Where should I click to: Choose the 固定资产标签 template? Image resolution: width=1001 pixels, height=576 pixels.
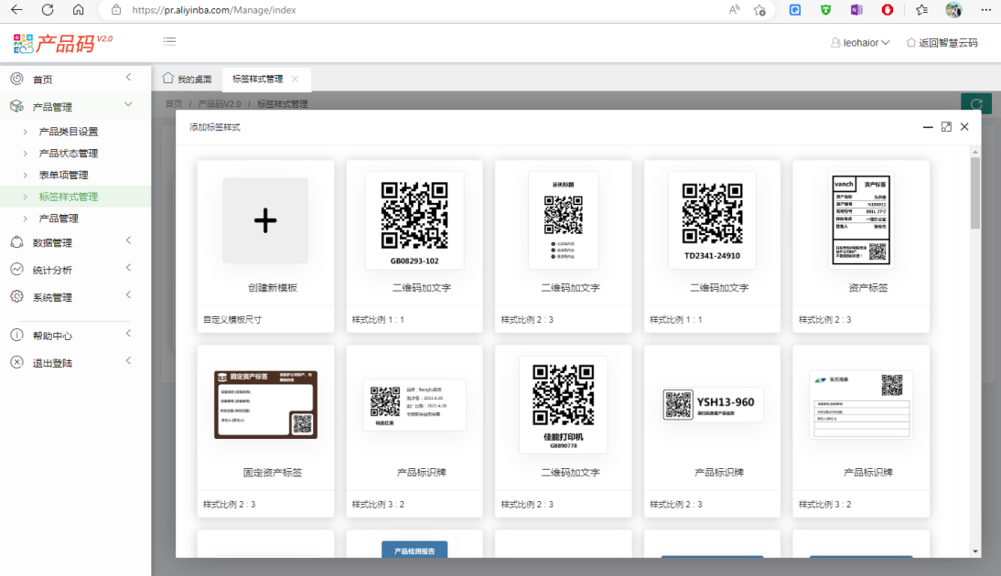pyautogui.click(x=265, y=404)
